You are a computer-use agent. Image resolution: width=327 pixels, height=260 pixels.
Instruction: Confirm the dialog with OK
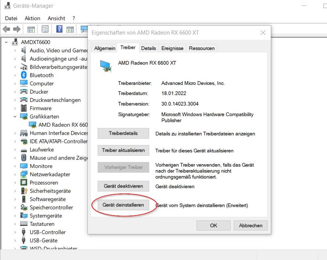pyautogui.click(x=213, y=225)
